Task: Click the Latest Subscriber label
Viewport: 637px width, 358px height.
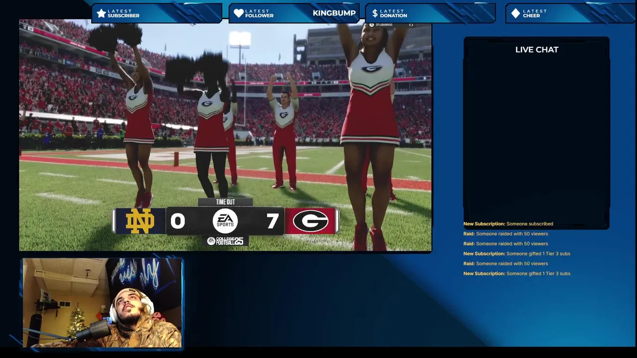Action: point(123,13)
